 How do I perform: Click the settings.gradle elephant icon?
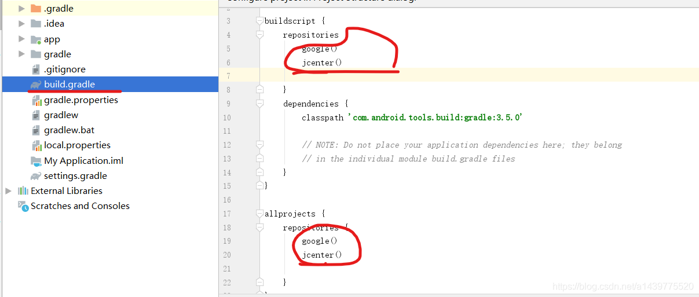click(x=36, y=175)
